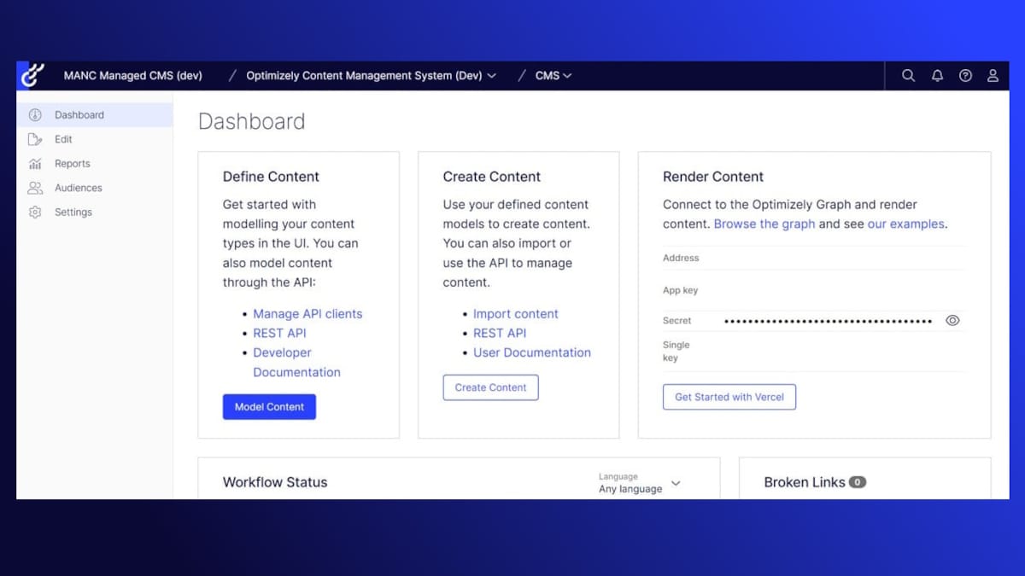Open REST API link under Create Content
The height and width of the screenshot is (576, 1025).
[500, 334]
